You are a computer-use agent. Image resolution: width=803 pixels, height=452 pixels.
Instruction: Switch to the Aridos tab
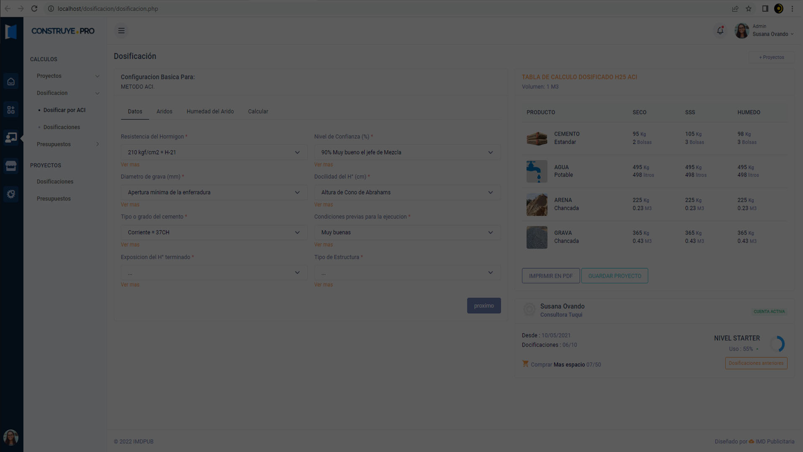click(164, 111)
